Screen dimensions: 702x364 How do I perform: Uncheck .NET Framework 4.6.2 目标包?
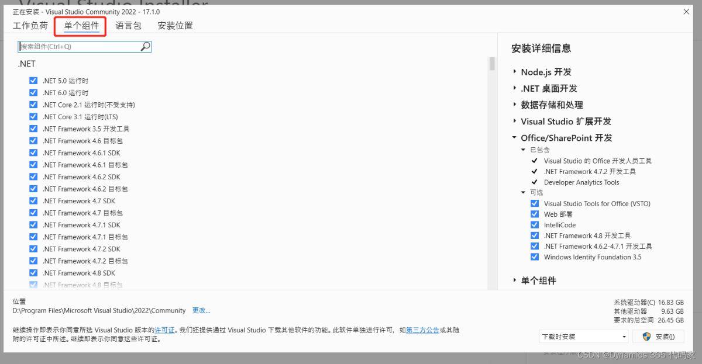point(33,189)
